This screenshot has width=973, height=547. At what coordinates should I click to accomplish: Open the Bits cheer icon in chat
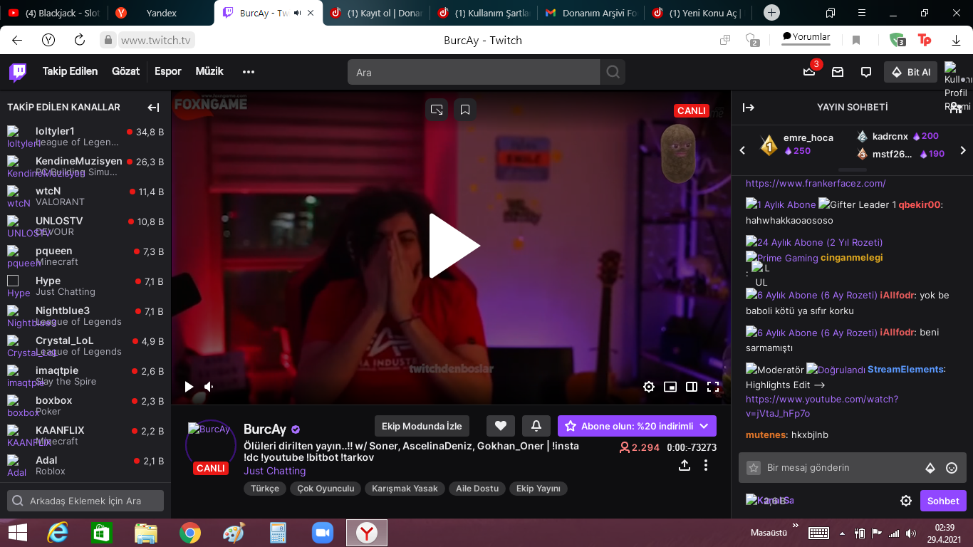tap(930, 468)
